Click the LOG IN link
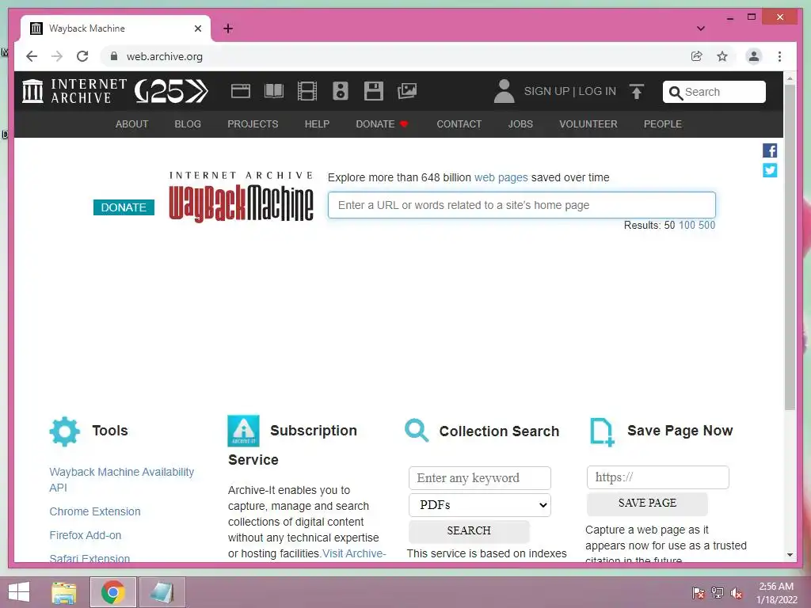811x608 pixels. click(597, 92)
